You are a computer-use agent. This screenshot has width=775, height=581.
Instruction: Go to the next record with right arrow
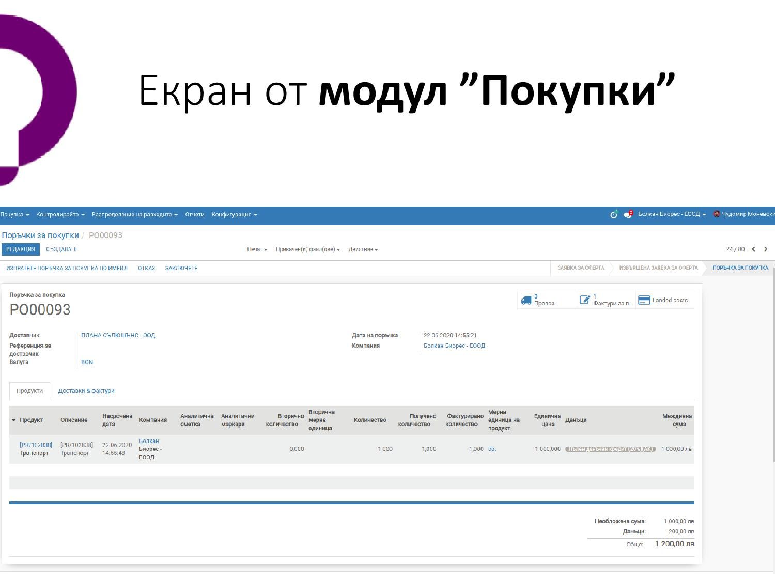pyautogui.click(x=766, y=249)
